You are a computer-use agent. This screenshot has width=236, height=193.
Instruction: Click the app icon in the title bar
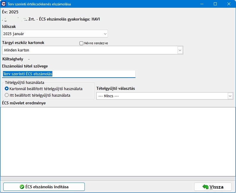(4, 4)
